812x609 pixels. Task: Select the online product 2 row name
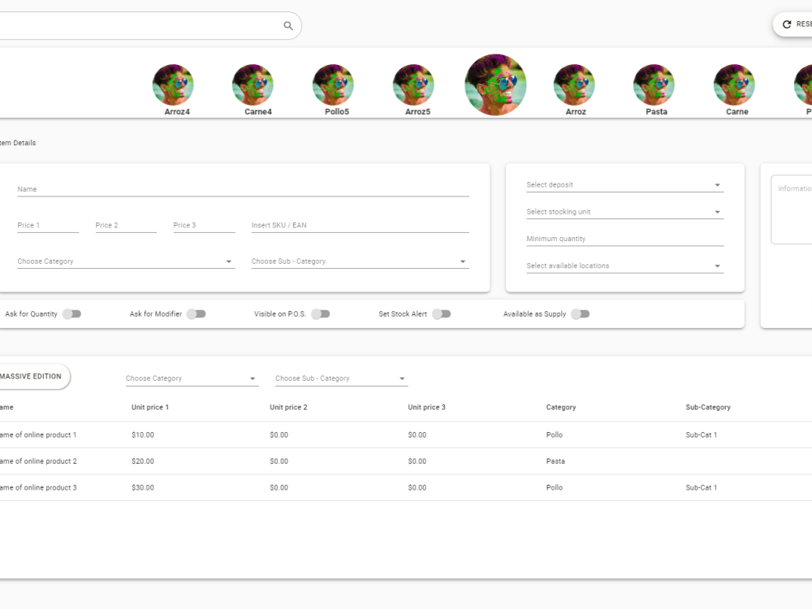tap(38, 461)
